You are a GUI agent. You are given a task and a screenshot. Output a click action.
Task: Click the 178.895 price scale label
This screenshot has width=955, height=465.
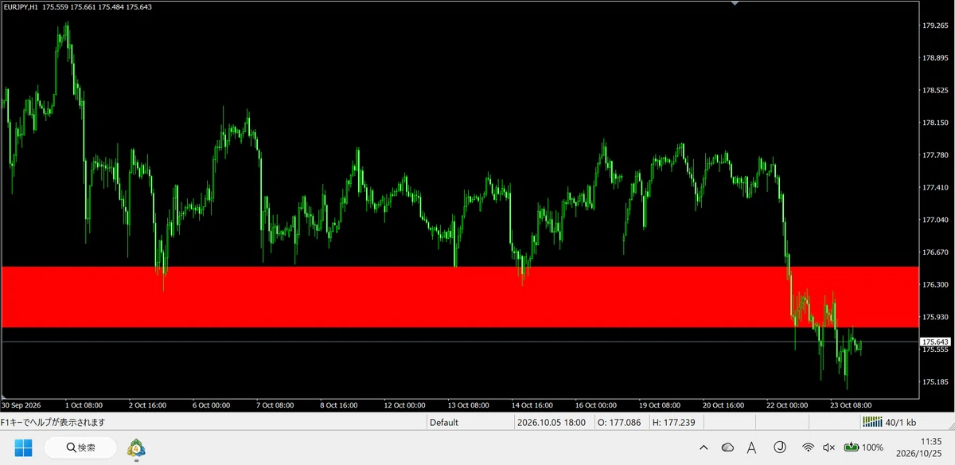tap(934, 58)
